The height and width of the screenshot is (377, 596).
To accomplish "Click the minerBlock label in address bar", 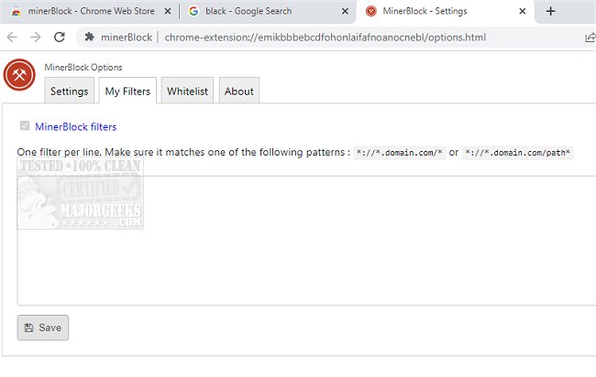I will (127, 38).
